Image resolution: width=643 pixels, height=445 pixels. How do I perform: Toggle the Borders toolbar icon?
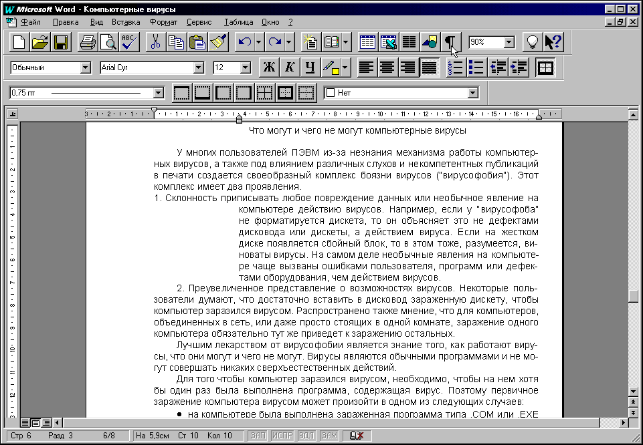point(545,67)
